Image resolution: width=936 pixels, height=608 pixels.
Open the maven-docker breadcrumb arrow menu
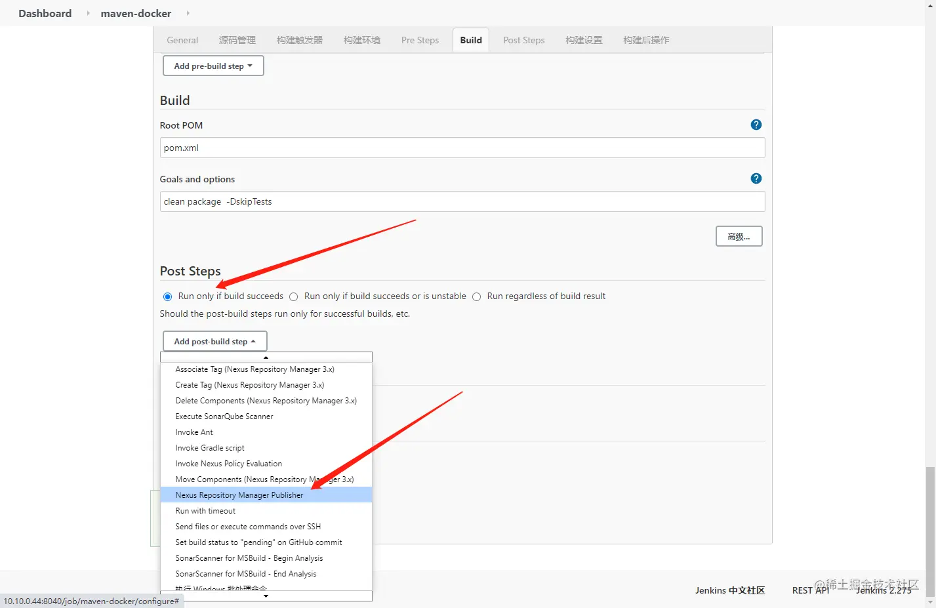point(188,13)
